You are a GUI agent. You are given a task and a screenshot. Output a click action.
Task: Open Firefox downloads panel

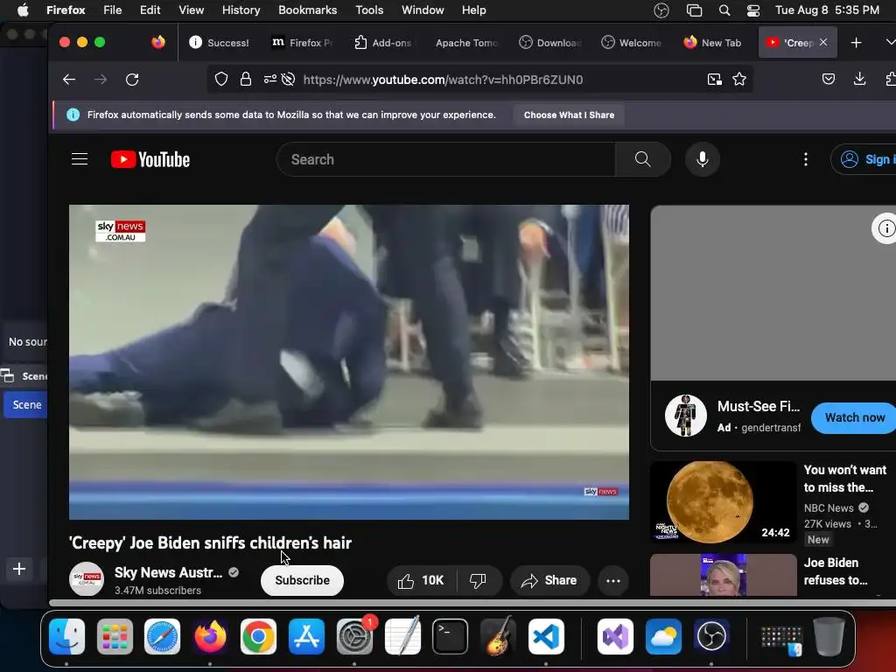pyautogui.click(x=859, y=80)
